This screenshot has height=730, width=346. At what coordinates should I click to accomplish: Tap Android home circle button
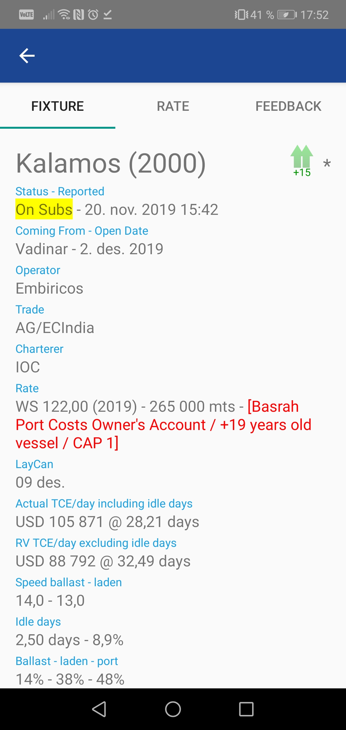pos(173,709)
